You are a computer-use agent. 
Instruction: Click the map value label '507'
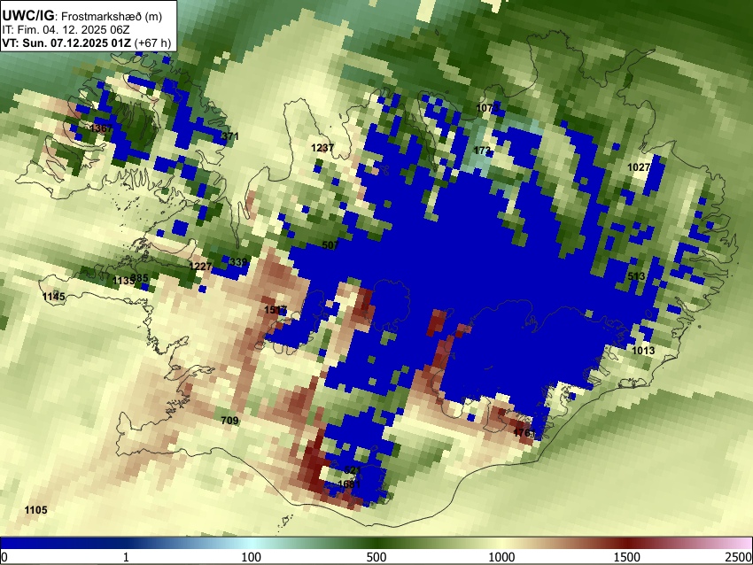tap(330, 245)
